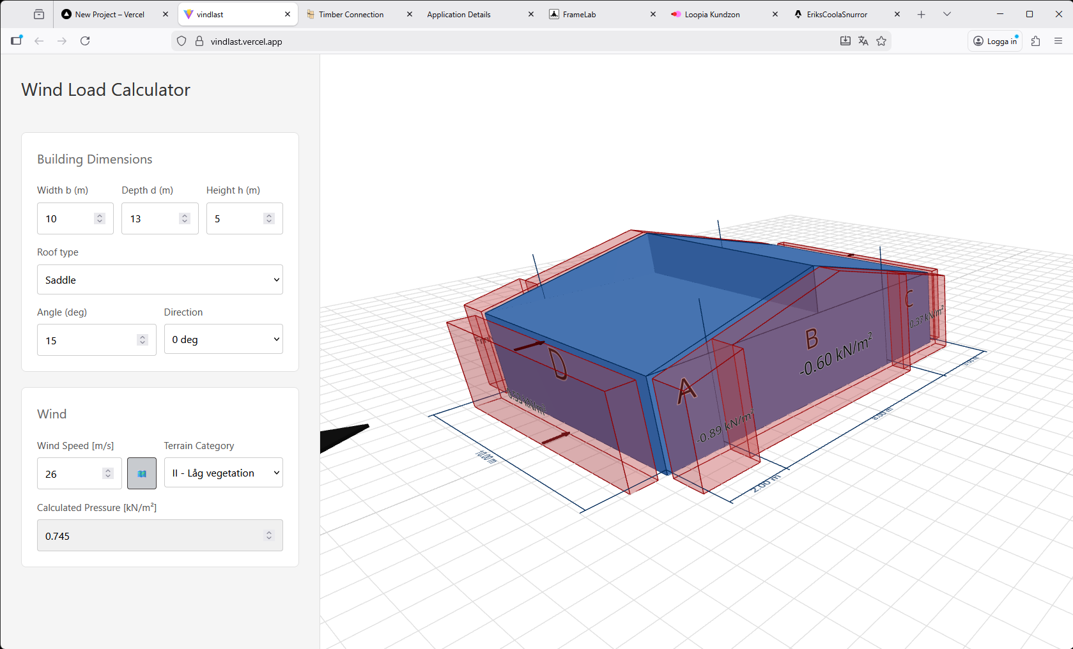The width and height of the screenshot is (1073, 649).
Task: Reload the page with the refresh icon
Action: point(85,41)
